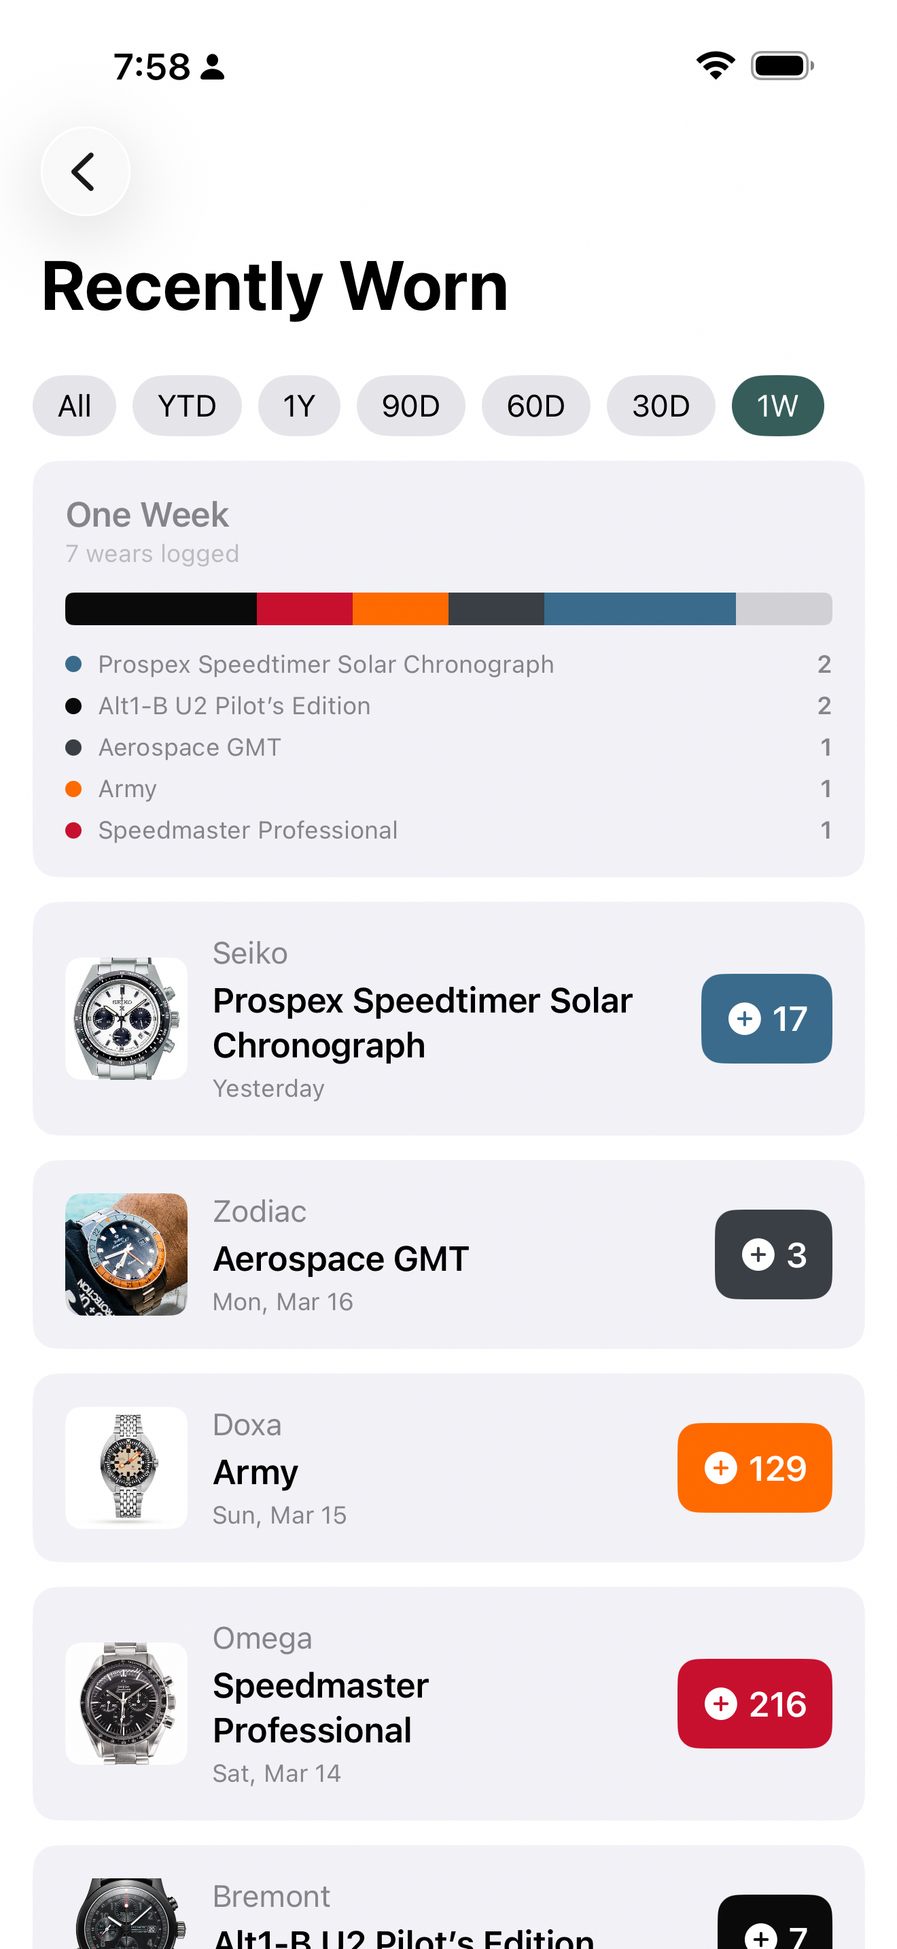The image size is (897, 1949).
Task: Add a wear to Doxa Army
Action: click(x=754, y=1468)
